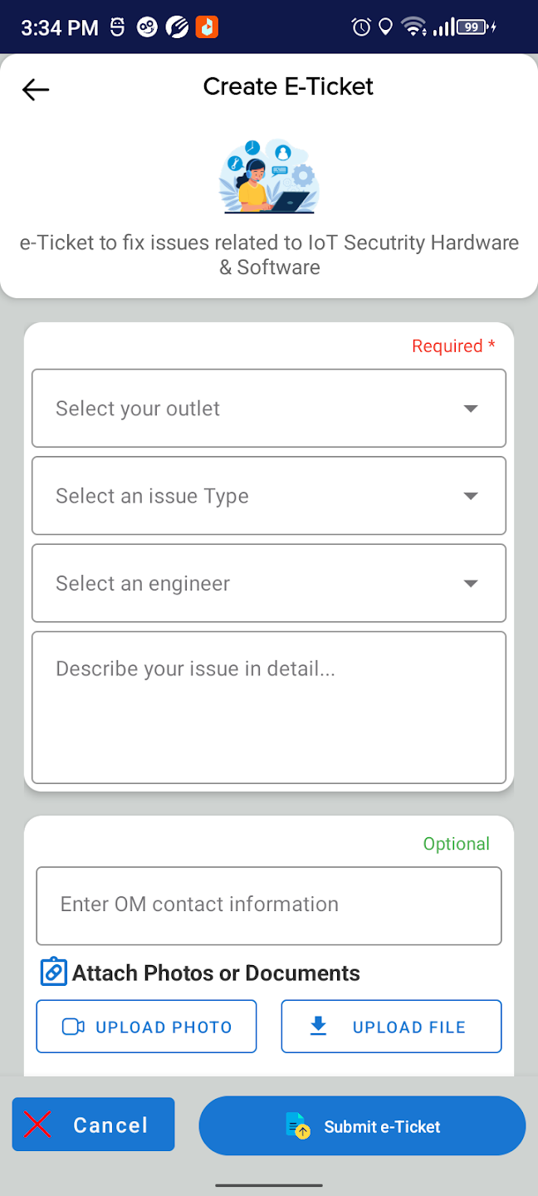
Task: Tap the alarm clock status icon
Action: [x=361, y=27]
